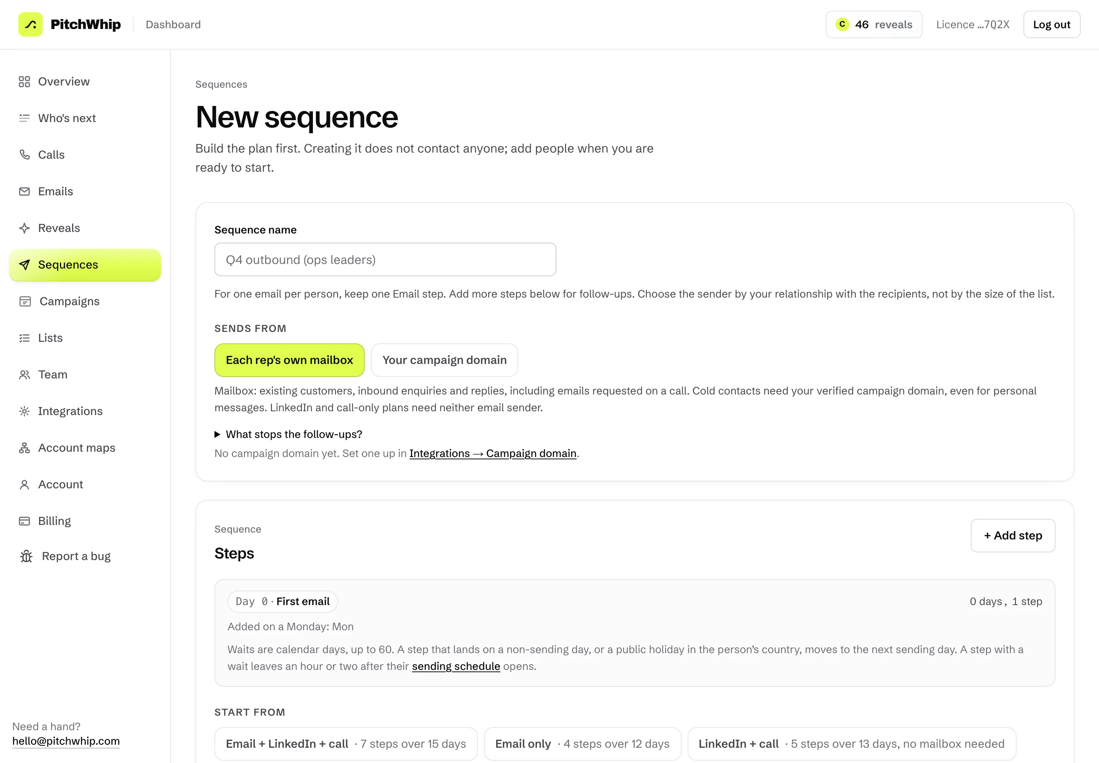Click the + Add step button

1013,536
